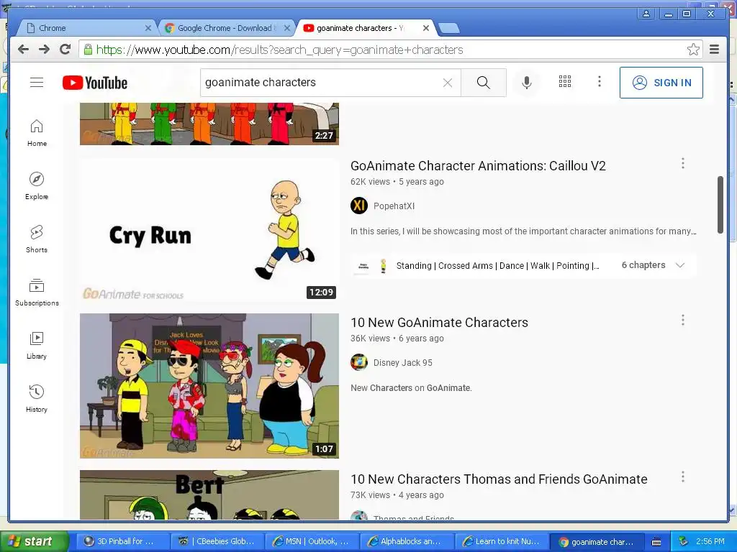Screen dimensions: 737x552
Task: Open the Chrome hamburger menu
Action: 715,50
